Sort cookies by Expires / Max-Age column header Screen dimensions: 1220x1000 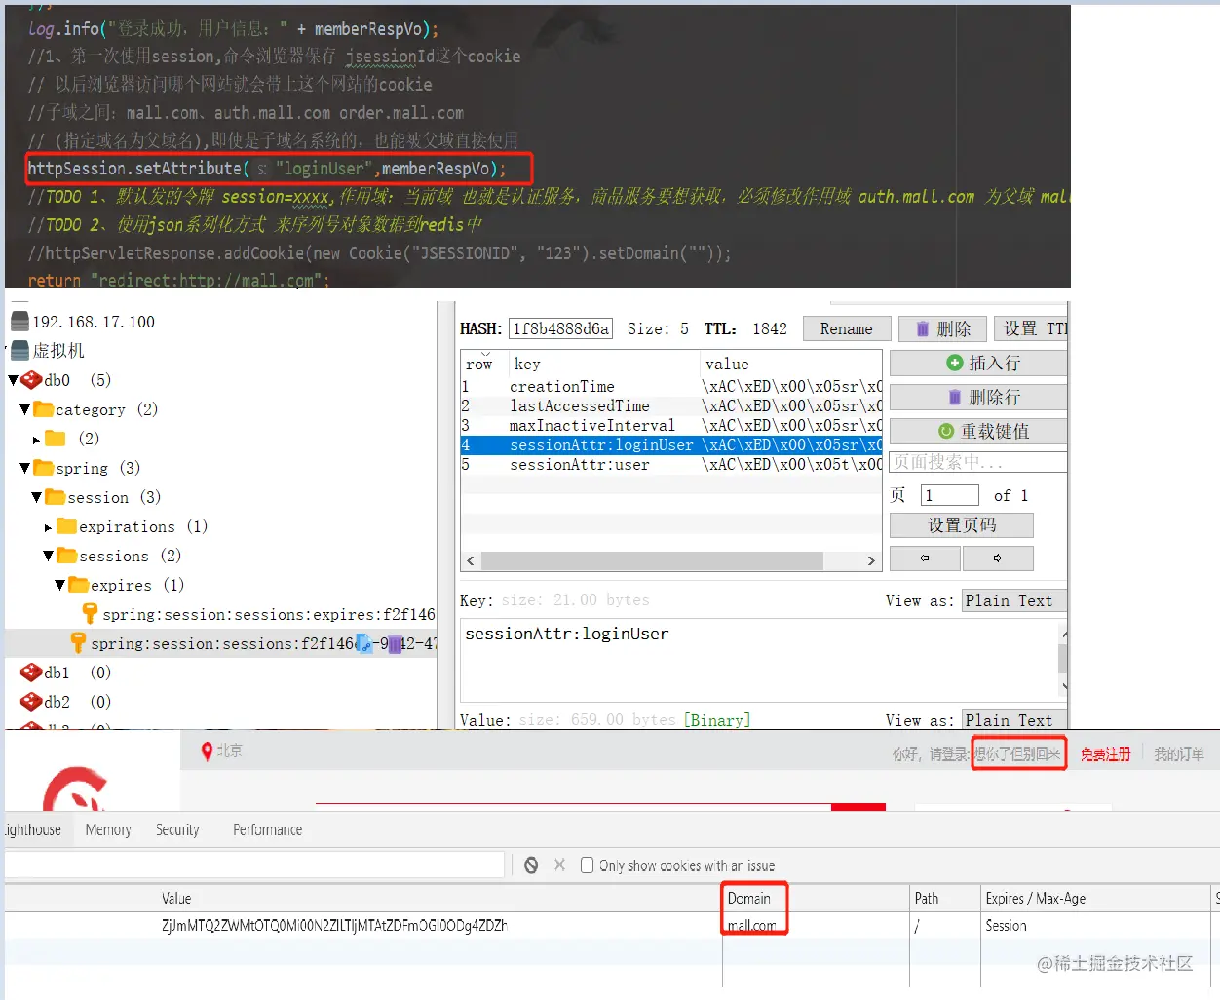pos(1096,898)
